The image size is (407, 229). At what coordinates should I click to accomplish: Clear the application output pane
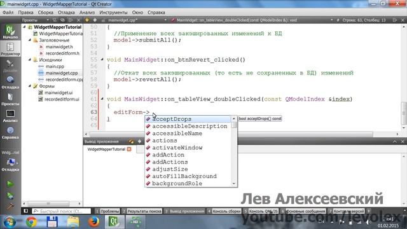click(131, 141)
